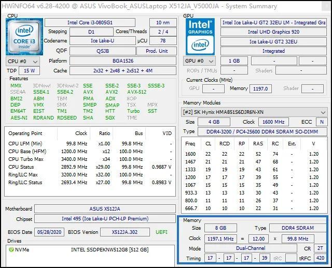Click the CPU Status clock 2892.9 MHz

pos(74,167)
